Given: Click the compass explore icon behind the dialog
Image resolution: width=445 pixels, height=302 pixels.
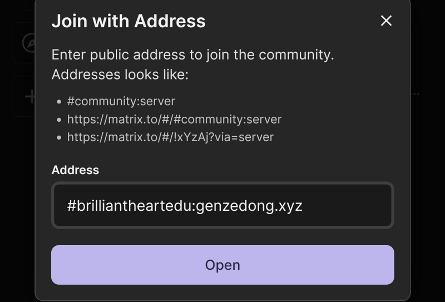Looking at the screenshot, I should (29, 43).
